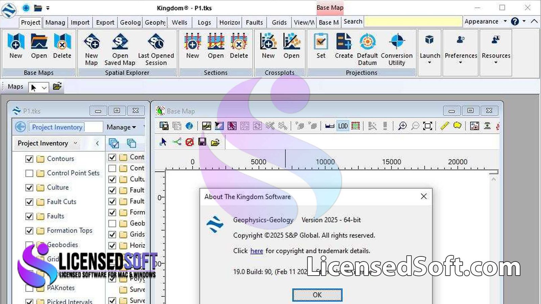This screenshot has width=541, height=304.
Task: Click the 'here' copyright link
Action: pyautogui.click(x=257, y=251)
